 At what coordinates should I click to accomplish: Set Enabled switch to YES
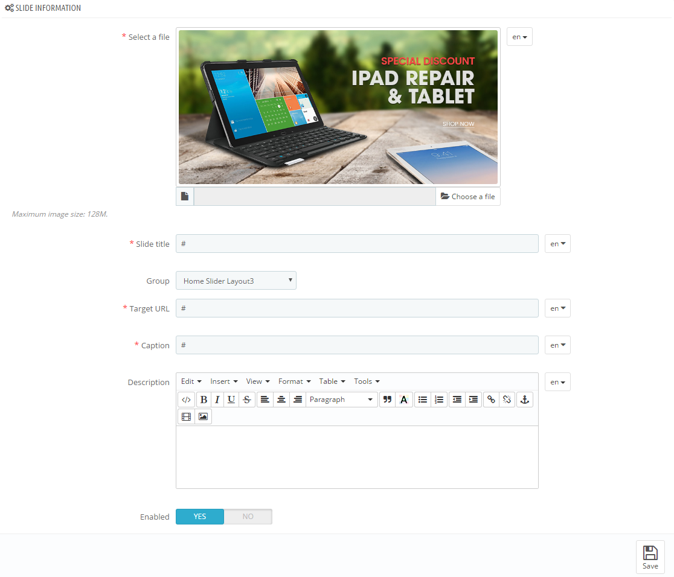[200, 517]
